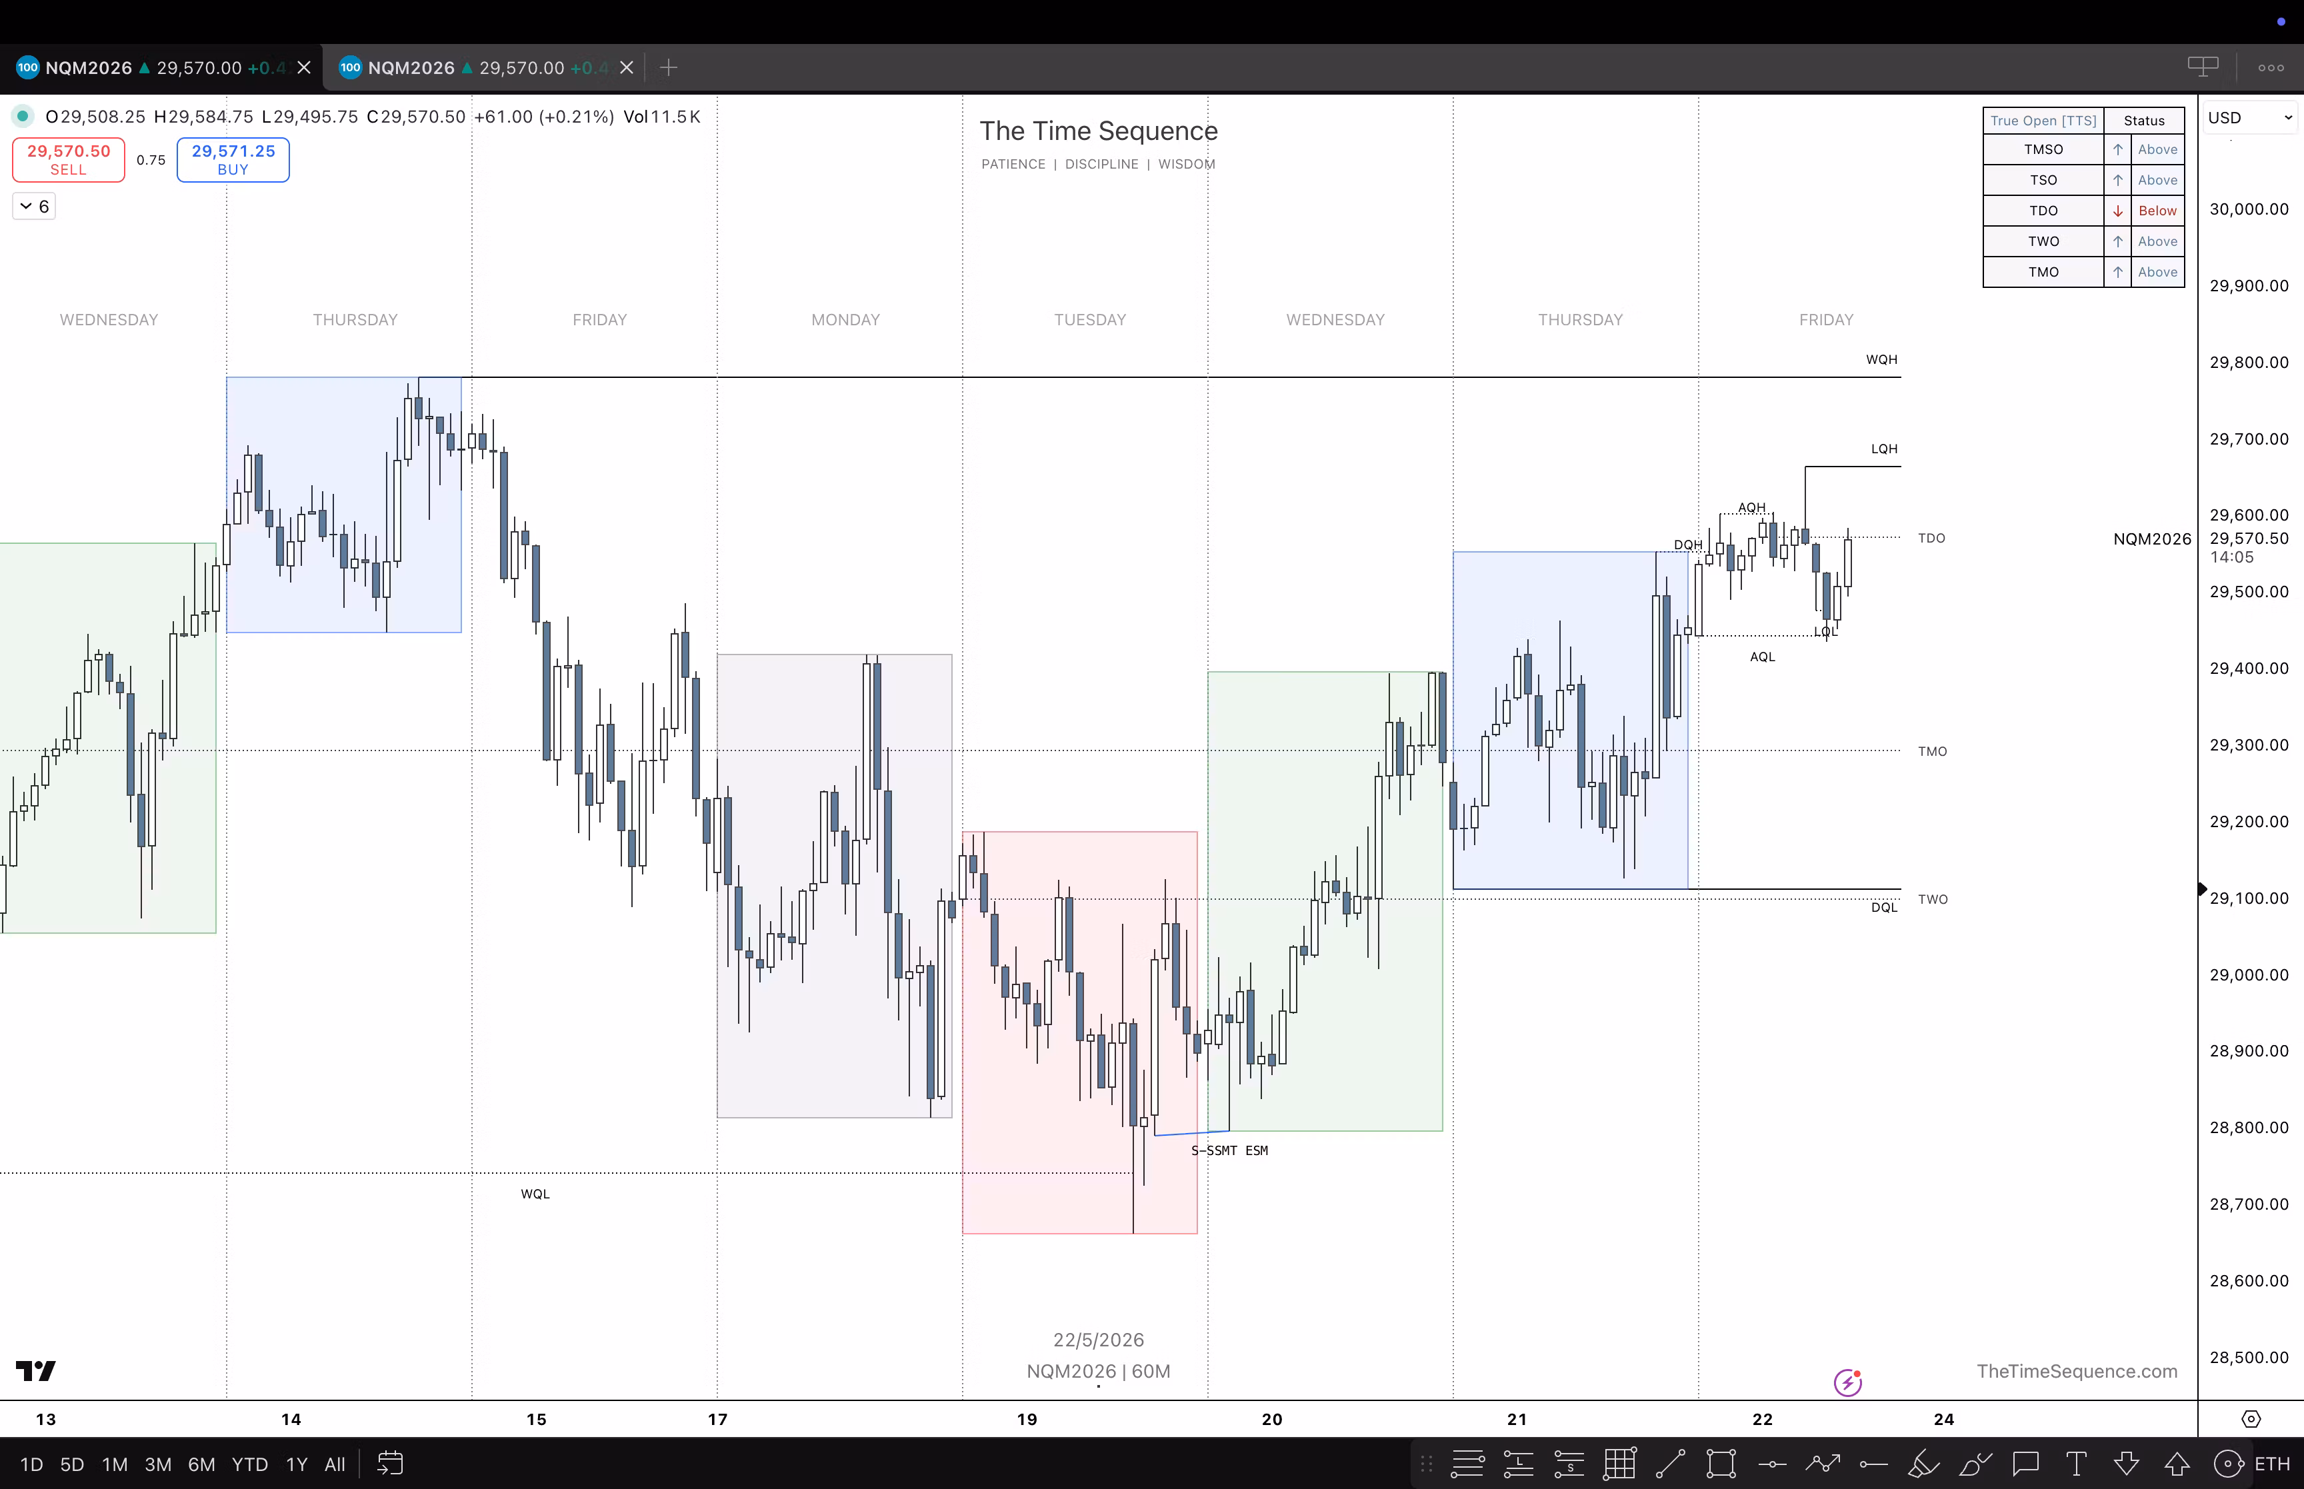Open the layout setup icon

(2203, 67)
